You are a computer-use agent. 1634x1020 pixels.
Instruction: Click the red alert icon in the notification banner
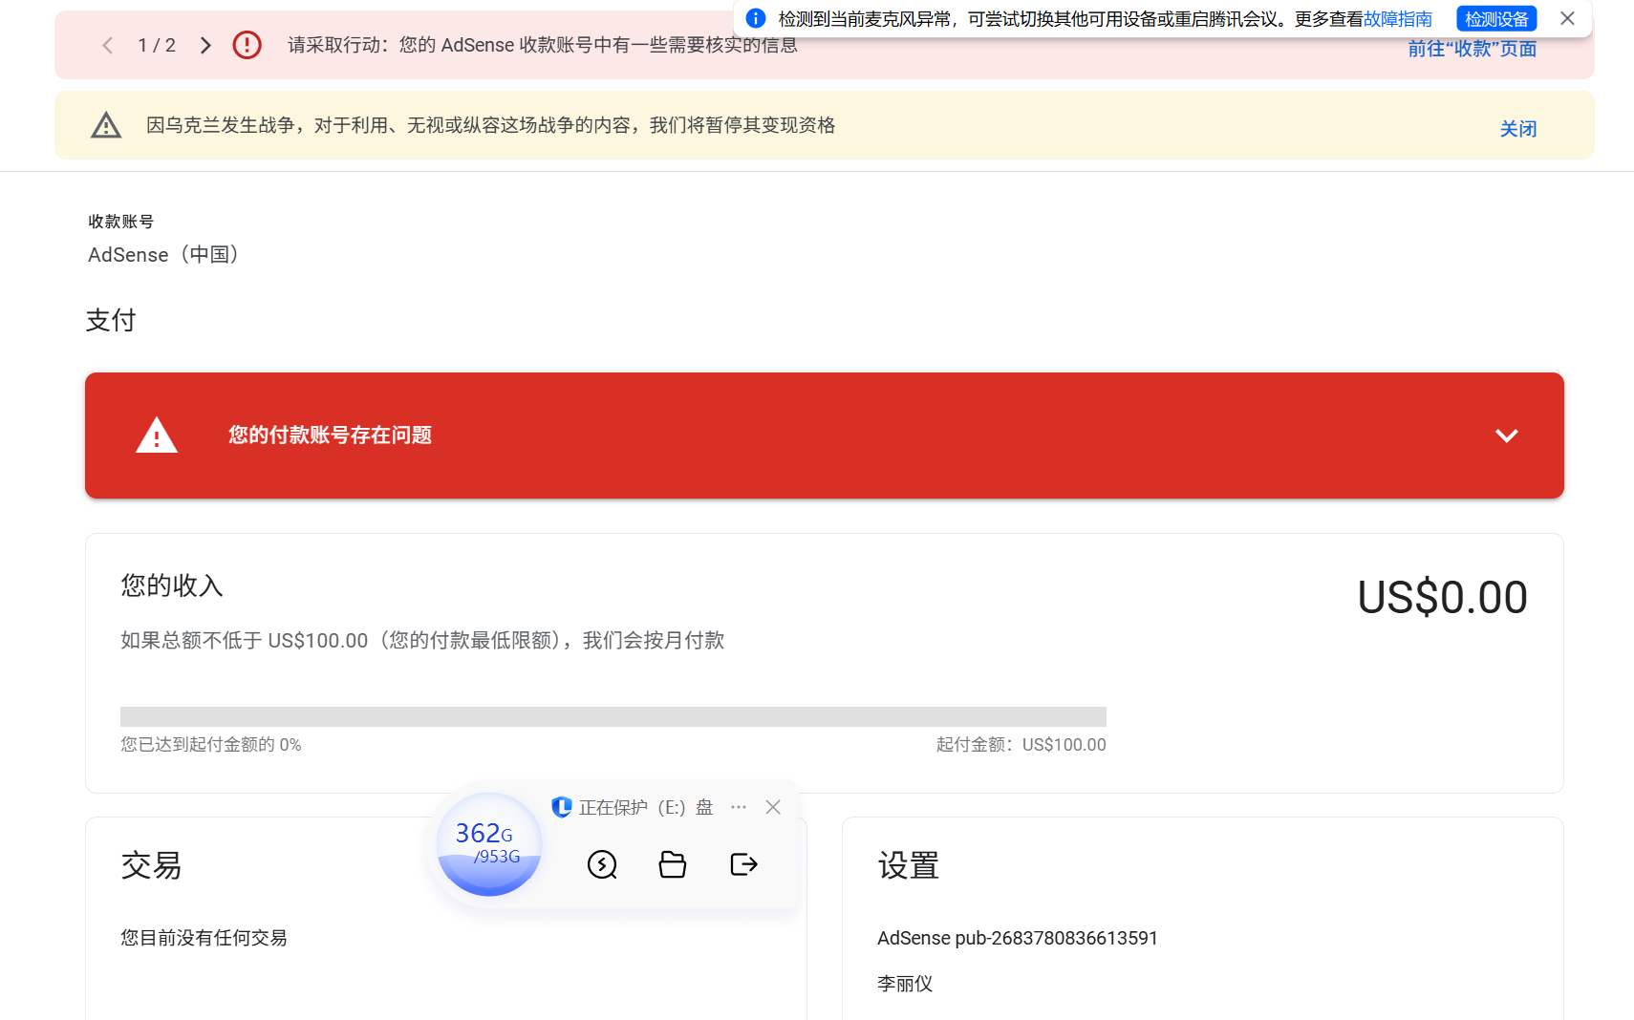247,44
